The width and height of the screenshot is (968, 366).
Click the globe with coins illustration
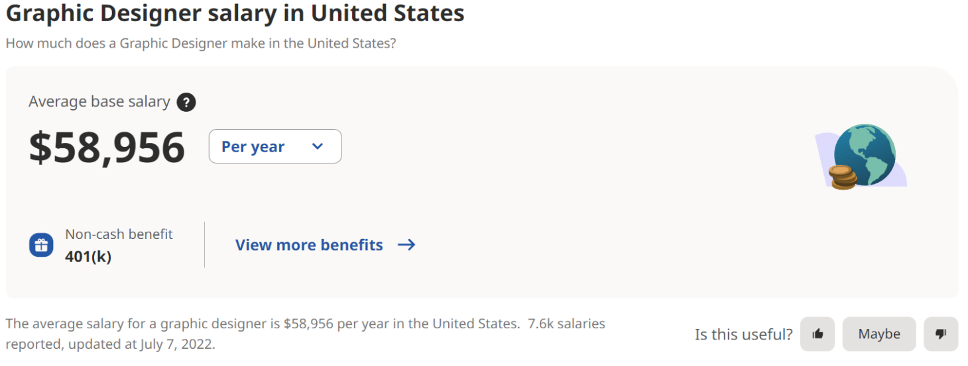point(863,156)
